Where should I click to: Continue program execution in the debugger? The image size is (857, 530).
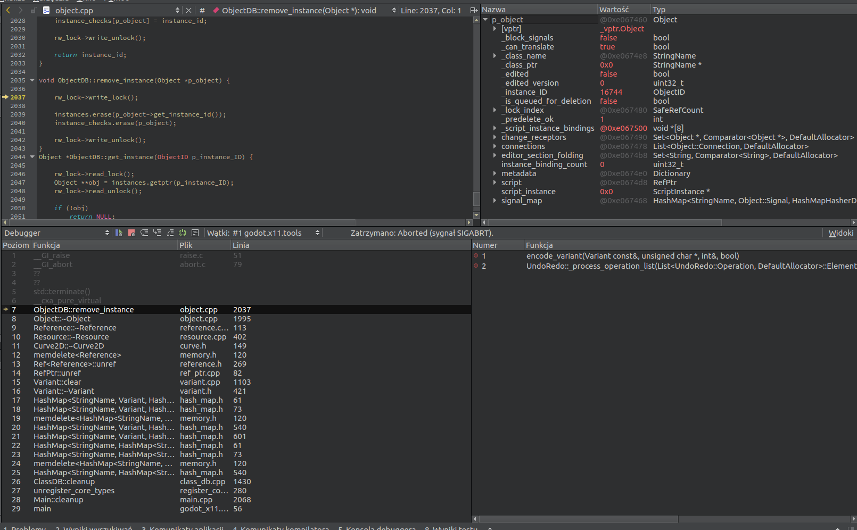pyautogui.click(x=119, y=233)
